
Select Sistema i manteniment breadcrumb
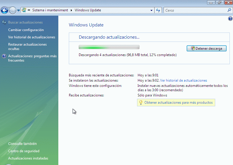coord(50,10)
